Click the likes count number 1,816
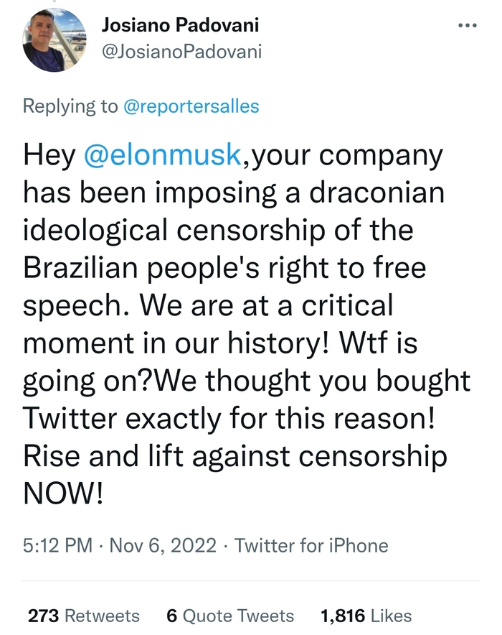502x635 pixels. point(343,616)
